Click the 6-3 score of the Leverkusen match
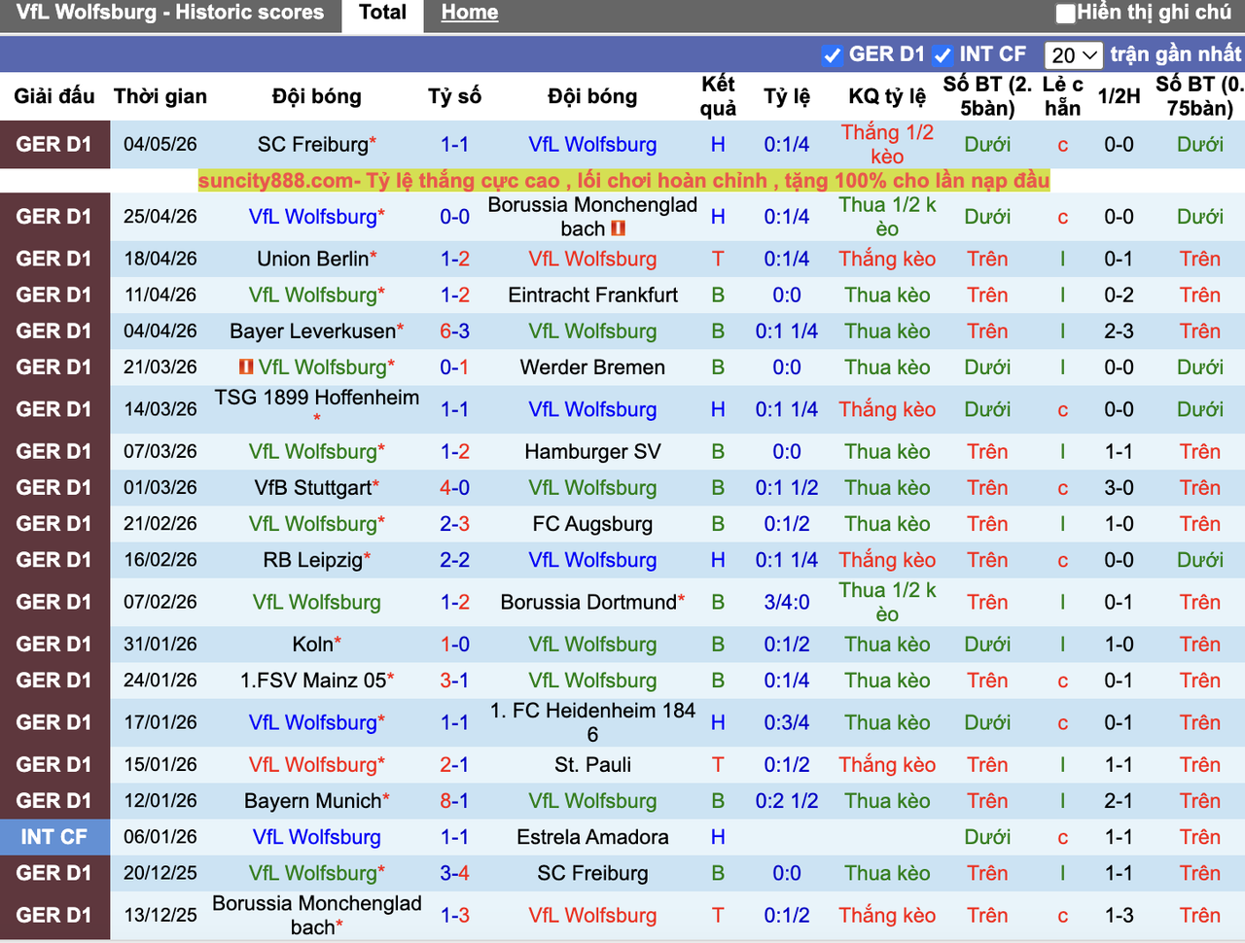Screen dimensions: 1245x943 click(x=454, y=331)
